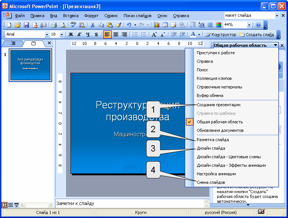Open the 44% zoom dropdown

pyautogui.click(x=249, y=25)
